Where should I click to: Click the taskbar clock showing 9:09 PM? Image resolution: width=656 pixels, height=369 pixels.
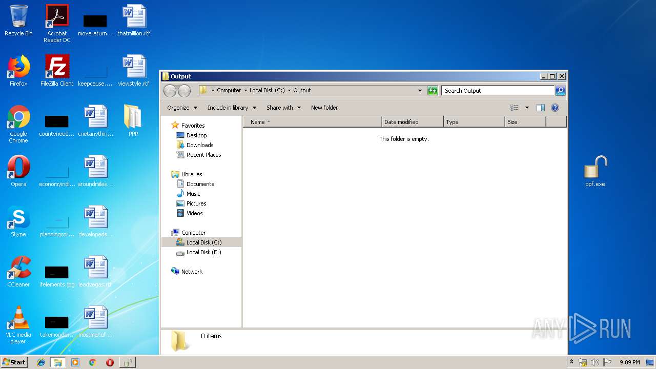click(629, 362)
